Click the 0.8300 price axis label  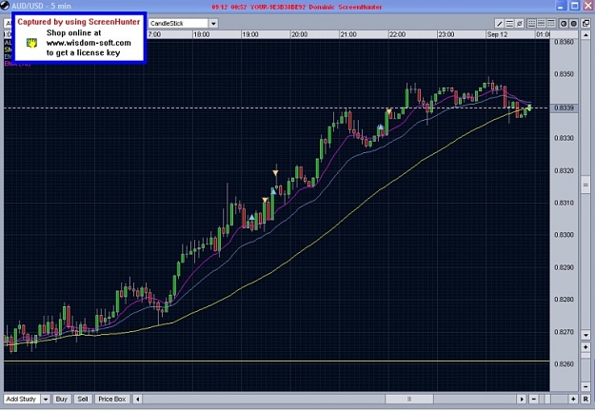pos(564,235)
